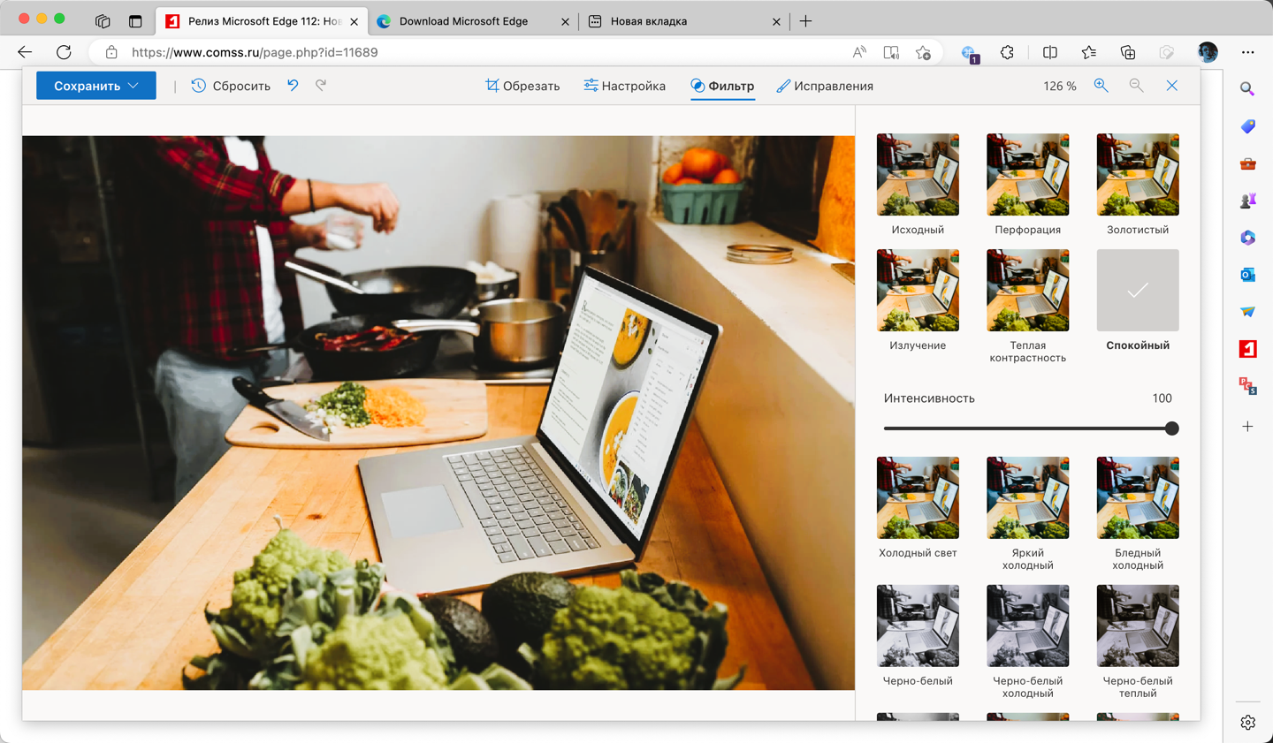The width and height of the screenshot is (1273, 743).
Task: Open Split screen from browser toolbar
Action: pyautogui.click(x=1050, y=52)
